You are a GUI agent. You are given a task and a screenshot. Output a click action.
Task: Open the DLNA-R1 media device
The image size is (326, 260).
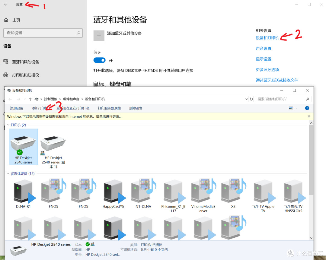coord(23,194)
